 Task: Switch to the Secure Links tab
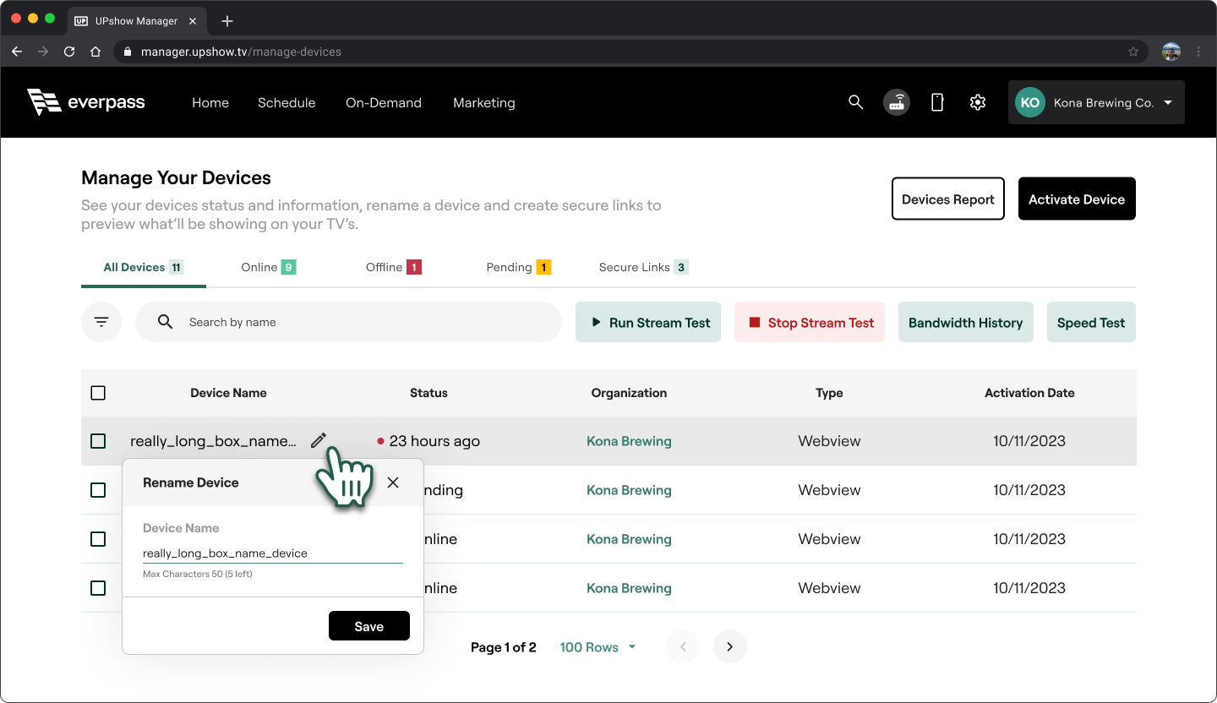click(644, 267)
